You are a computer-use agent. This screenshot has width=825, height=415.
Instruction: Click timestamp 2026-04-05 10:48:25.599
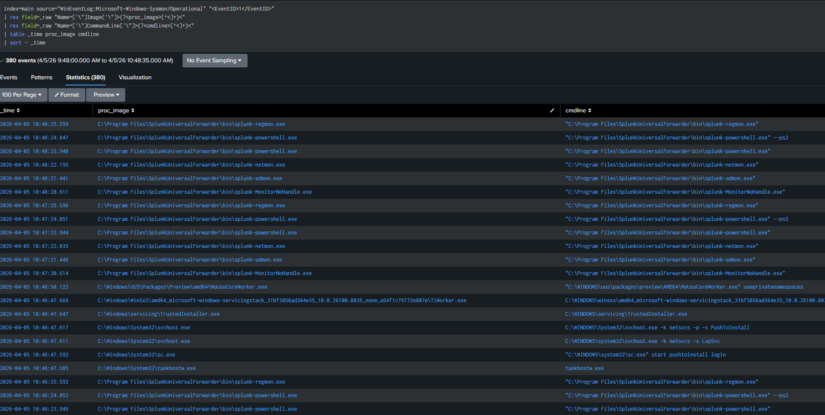tap(34, 124)
